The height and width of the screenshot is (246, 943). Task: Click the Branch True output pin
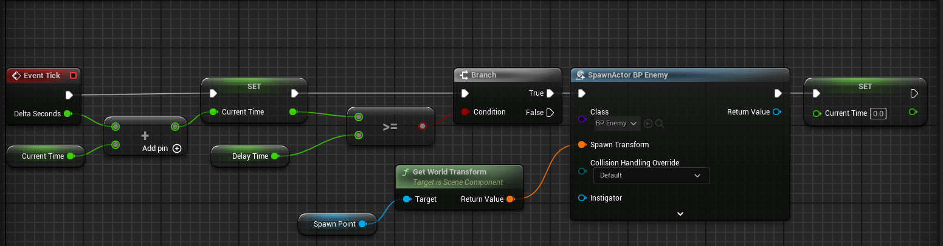[x=550, y=93]
